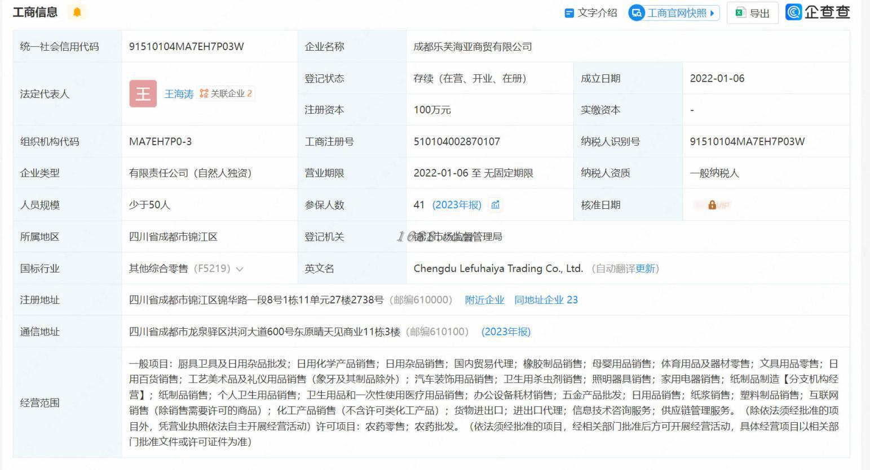Click the 经营范围 business scope paragraph
Screen dimensions: 870x470
tap(484, 402)
